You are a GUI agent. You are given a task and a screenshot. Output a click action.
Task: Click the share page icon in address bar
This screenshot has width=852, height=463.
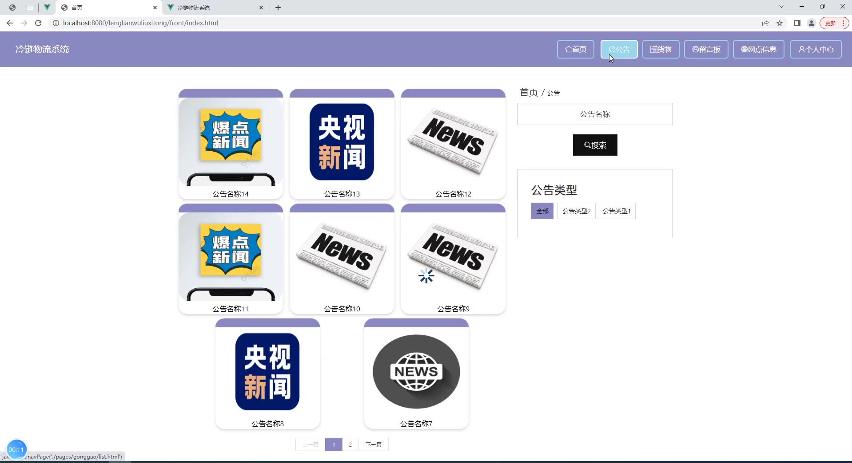coord(765,23)
